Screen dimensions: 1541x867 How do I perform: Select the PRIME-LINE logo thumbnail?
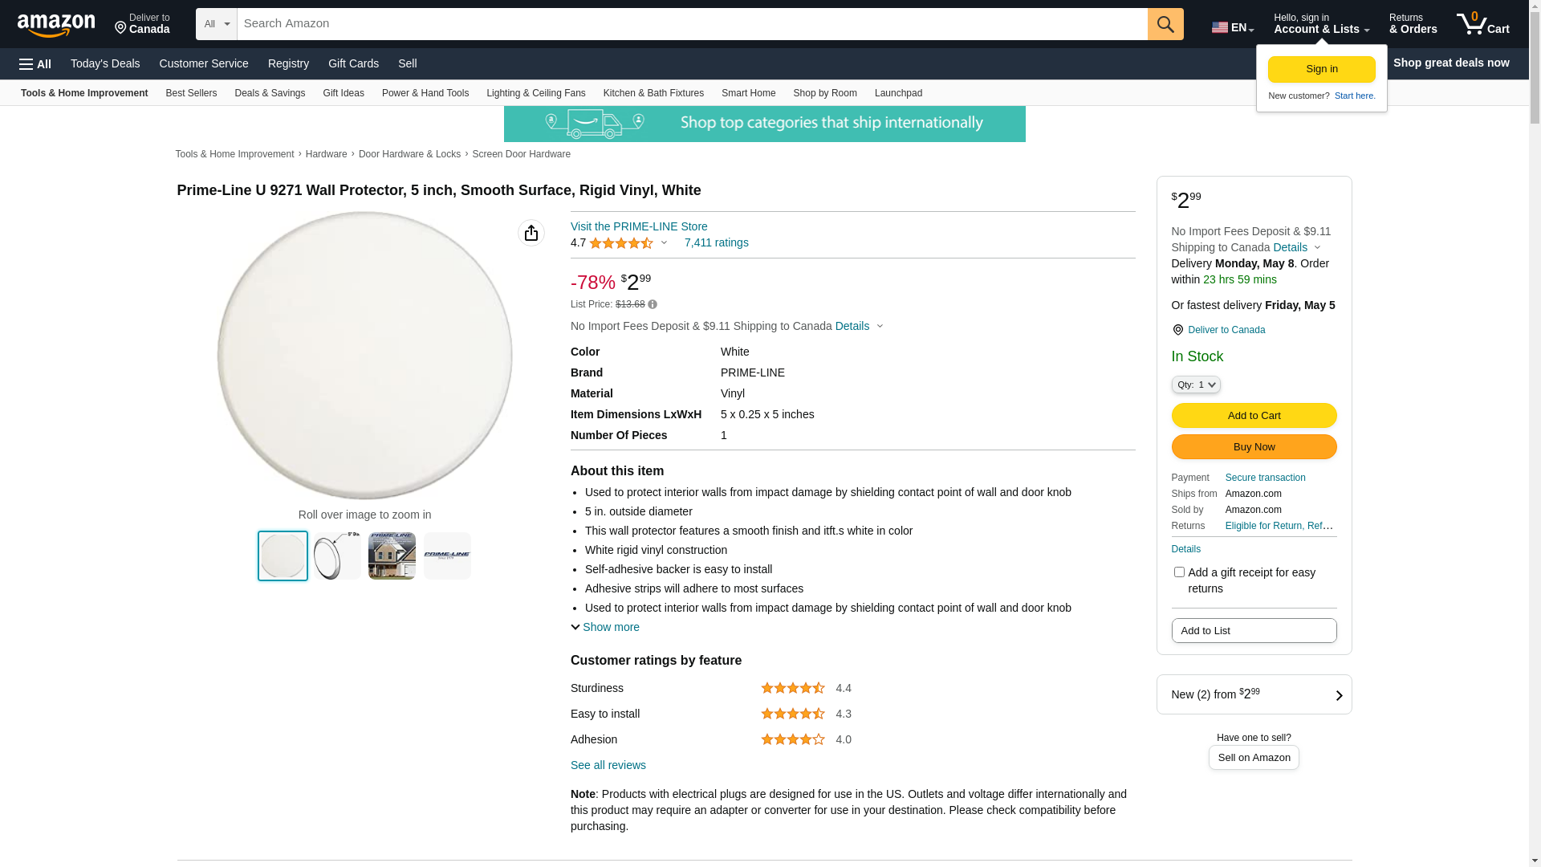point(447,556)
